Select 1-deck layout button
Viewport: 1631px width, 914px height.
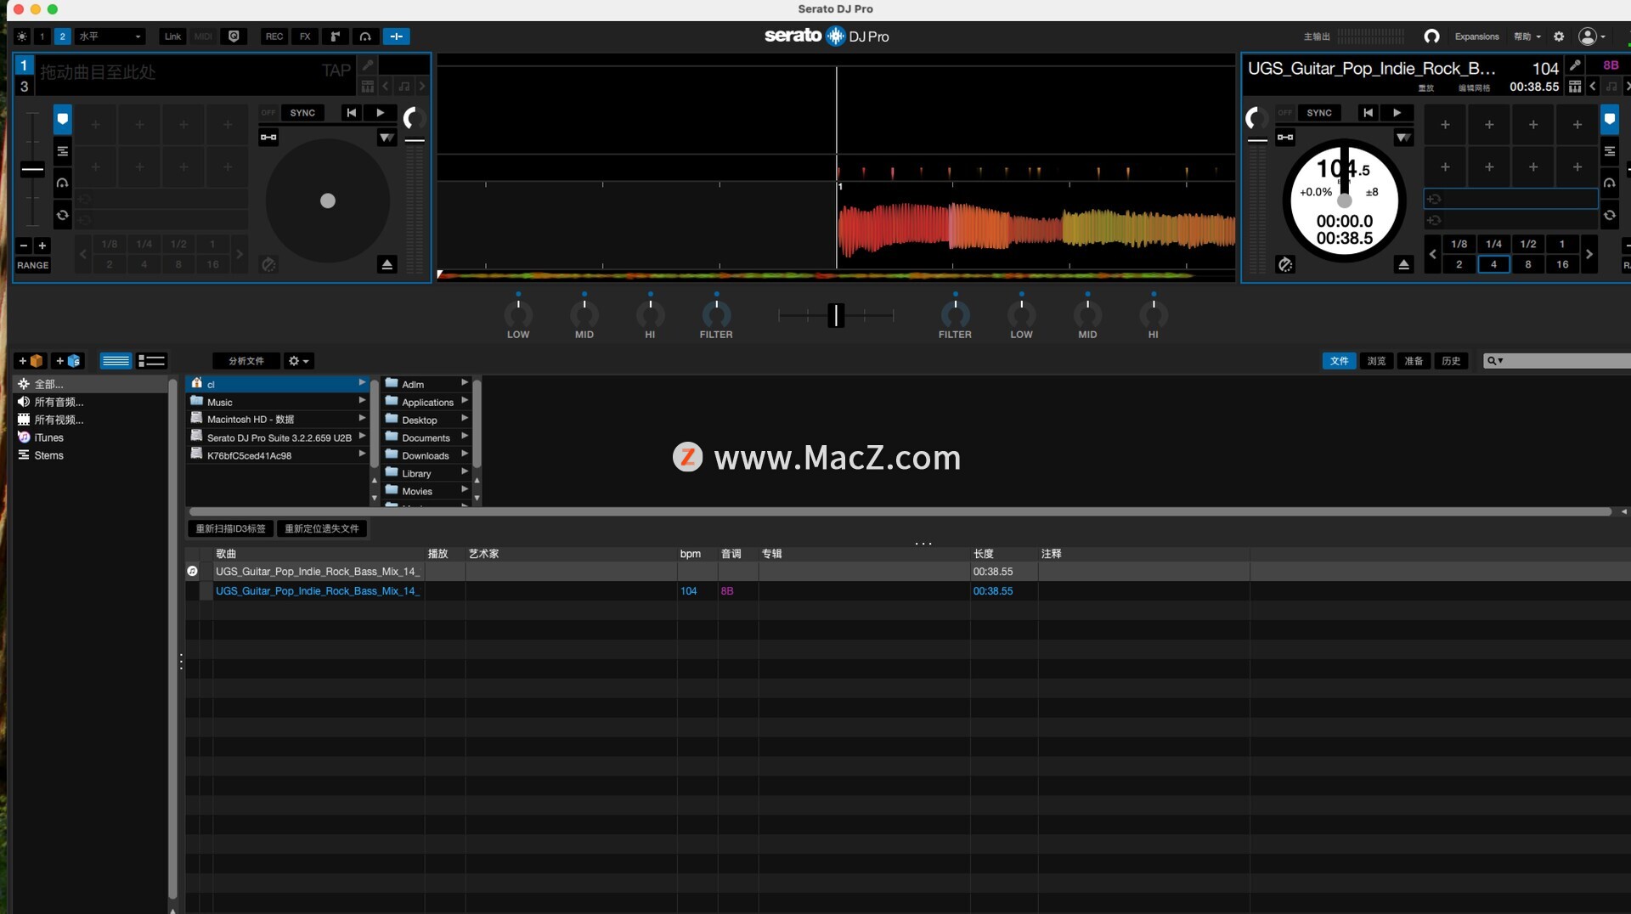(42, 37)
